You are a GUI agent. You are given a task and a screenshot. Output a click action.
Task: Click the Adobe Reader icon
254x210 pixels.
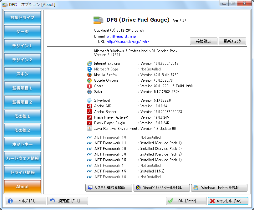point(89,112)
